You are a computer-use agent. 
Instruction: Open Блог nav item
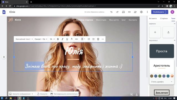(x=124, y=20)
